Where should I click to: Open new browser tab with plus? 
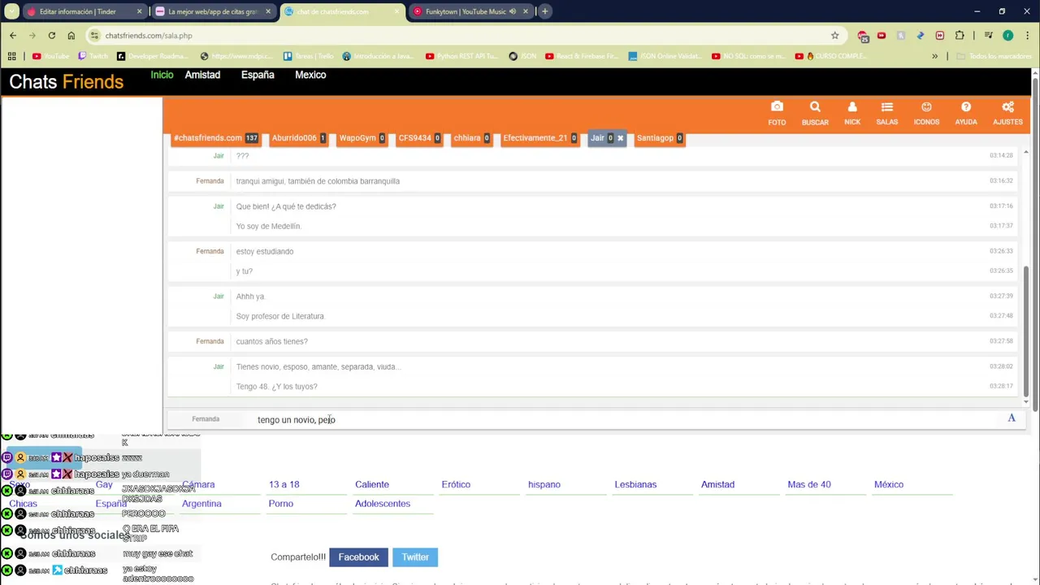tap(545, 11)
